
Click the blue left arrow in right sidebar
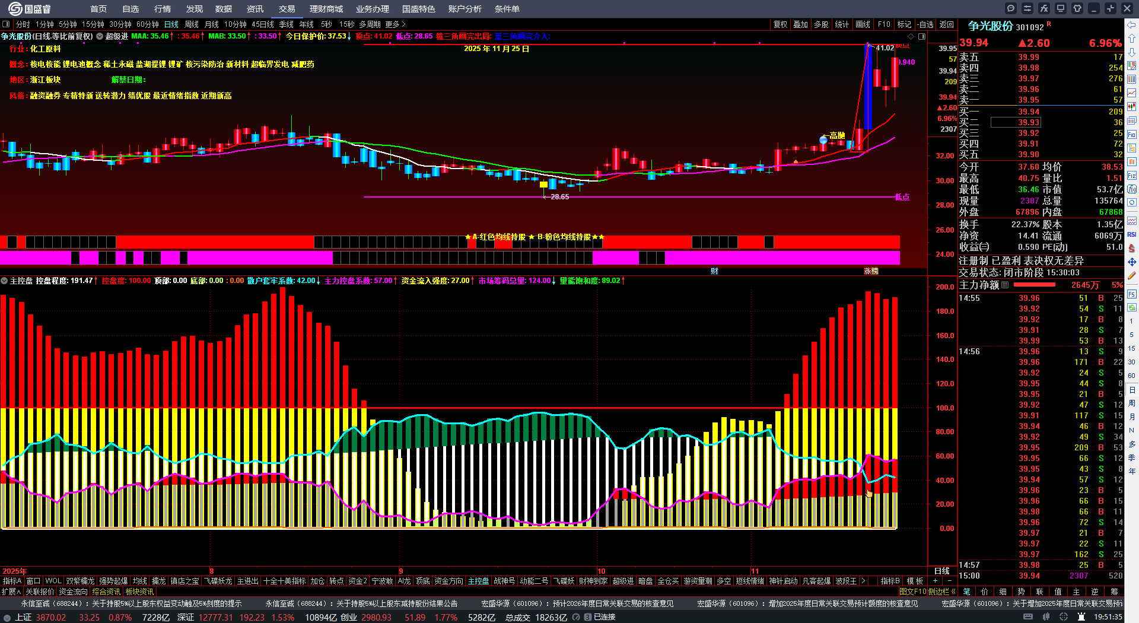coord(1132,24)
